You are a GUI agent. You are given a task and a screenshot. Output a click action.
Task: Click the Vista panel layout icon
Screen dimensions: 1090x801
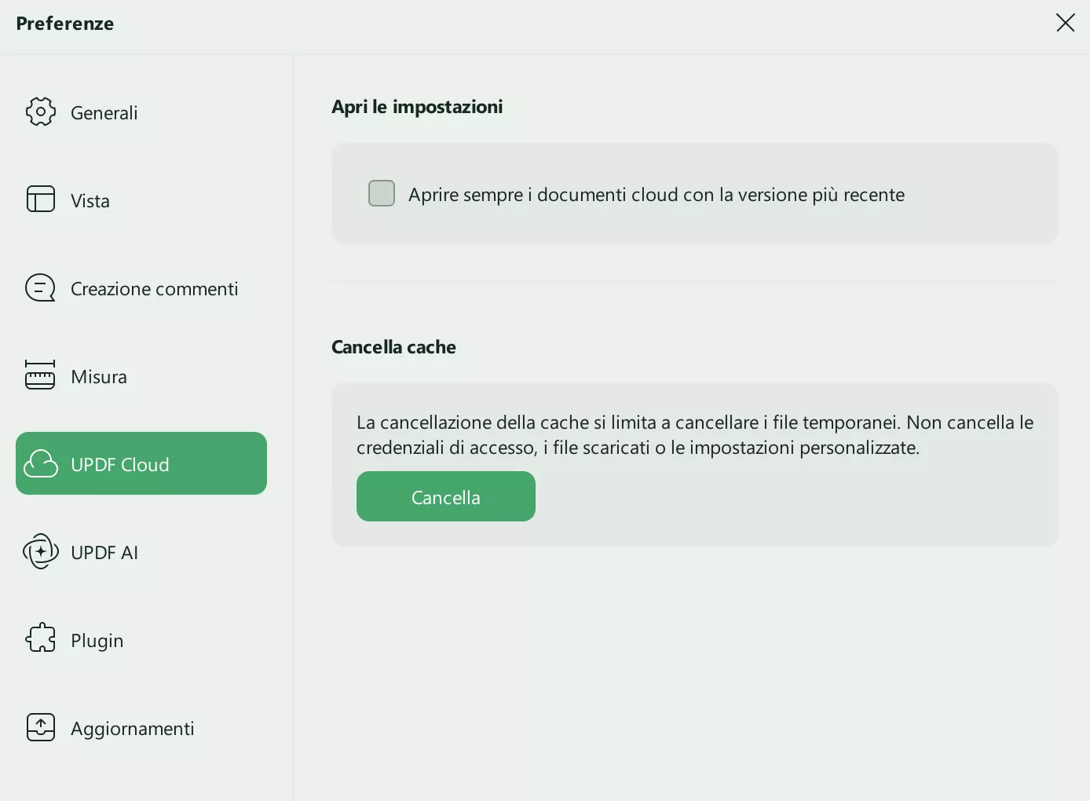click(41, 200)
